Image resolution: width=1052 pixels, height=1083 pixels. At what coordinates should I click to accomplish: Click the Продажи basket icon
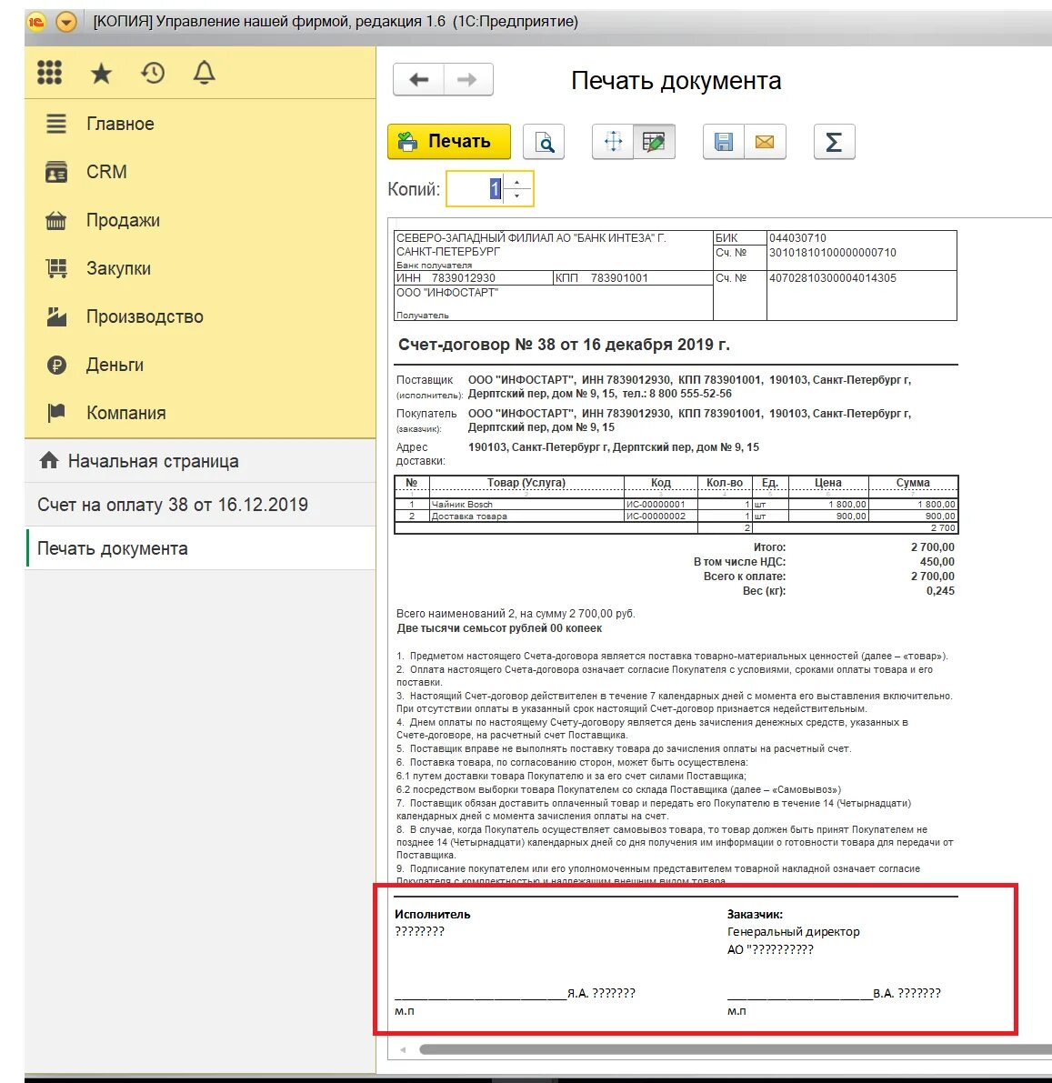56,220
